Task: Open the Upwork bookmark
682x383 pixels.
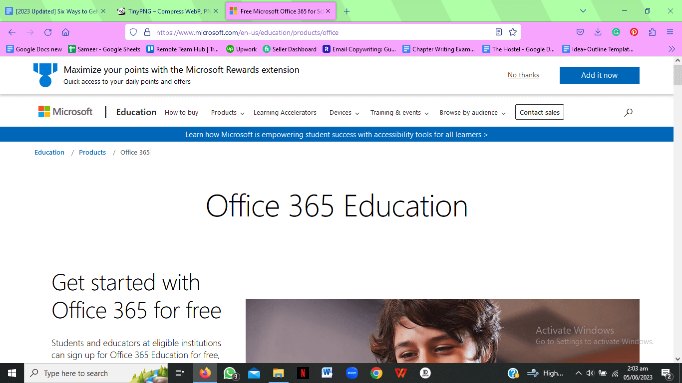Action: [x=242, y=49]
